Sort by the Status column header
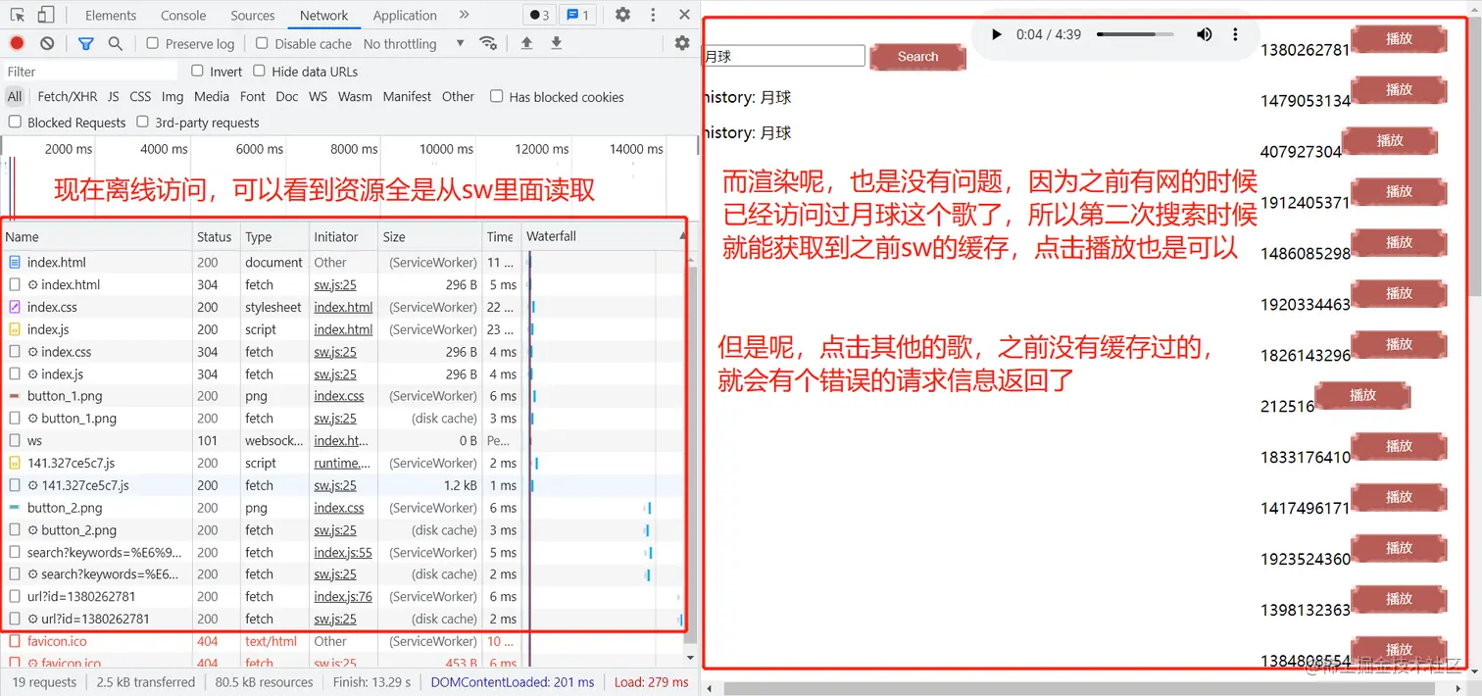Image resolution: width=1482 pixels, height=696 pixels. (x=216, y=237)
